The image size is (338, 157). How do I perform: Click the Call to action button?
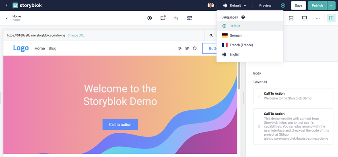[x=120, y=125]
